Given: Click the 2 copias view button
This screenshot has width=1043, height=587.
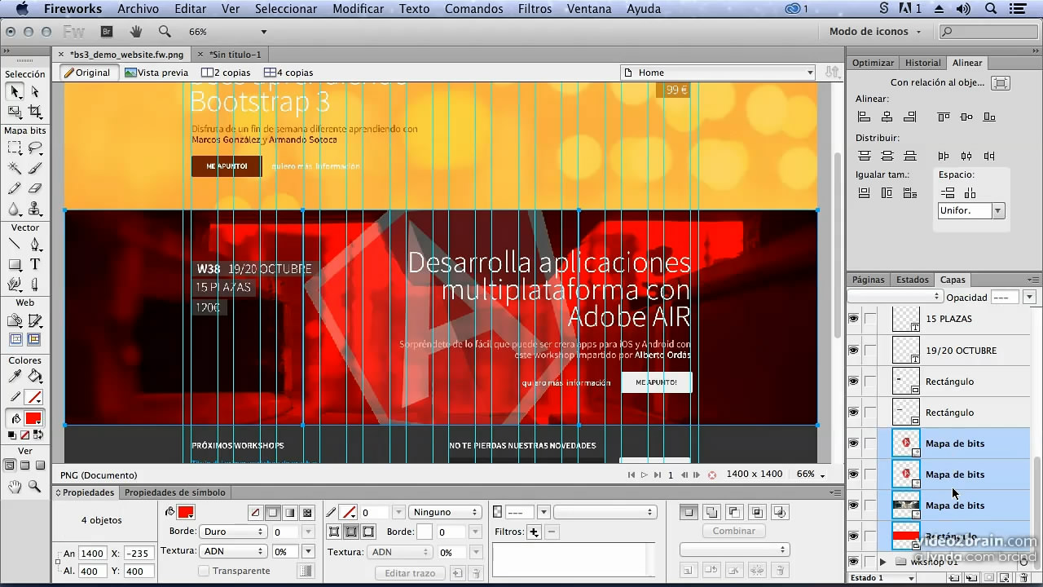Looking at the screenshot, I should point(227,73).
